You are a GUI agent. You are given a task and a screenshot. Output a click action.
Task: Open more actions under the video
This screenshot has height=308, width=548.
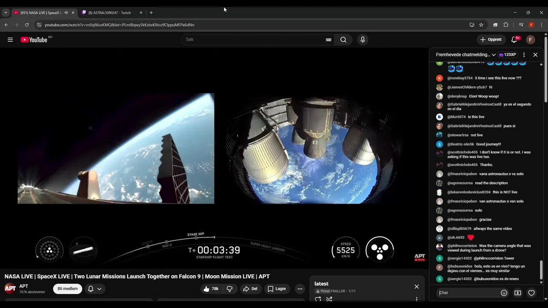point(300,289)
